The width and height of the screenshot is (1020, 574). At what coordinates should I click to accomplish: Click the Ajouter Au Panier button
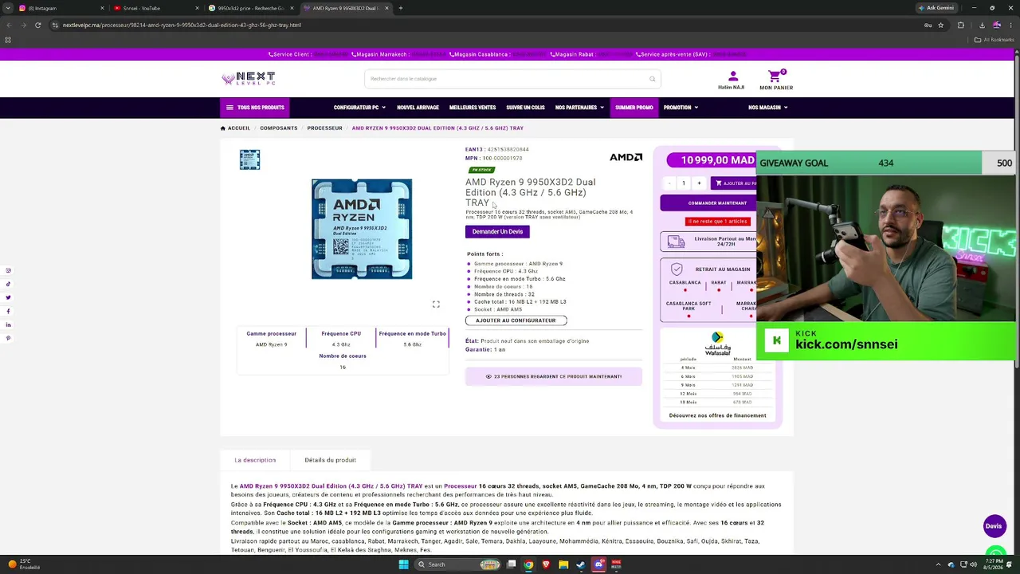(733, 183)
